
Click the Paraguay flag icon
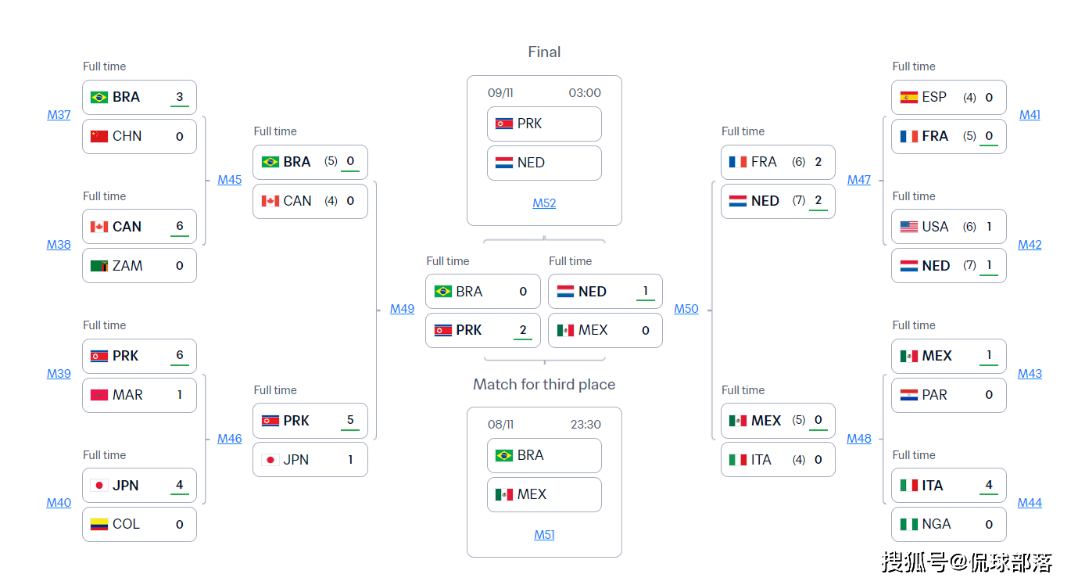[909, 395]
